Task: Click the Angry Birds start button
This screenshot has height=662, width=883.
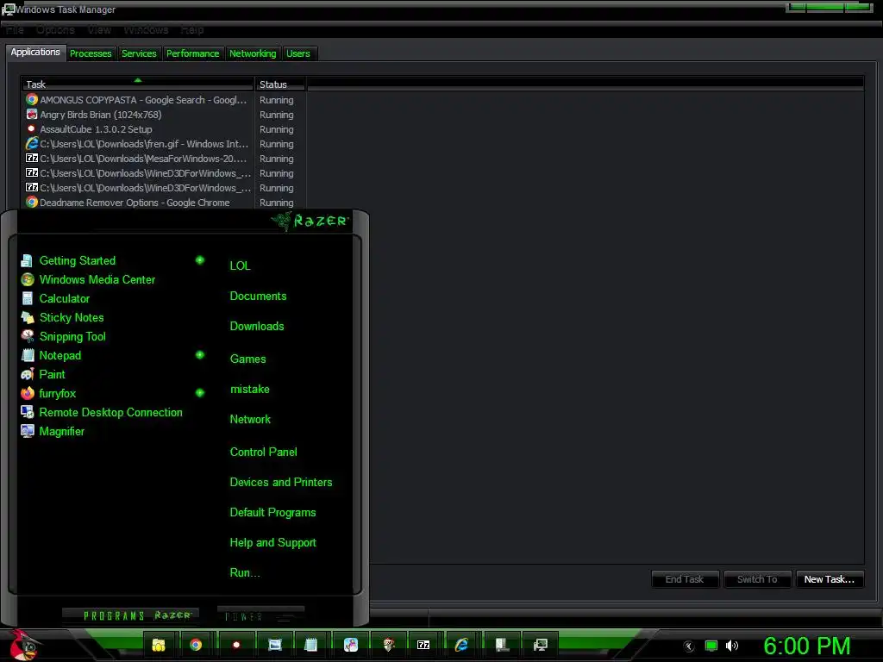Action: [x=23, y=645]
